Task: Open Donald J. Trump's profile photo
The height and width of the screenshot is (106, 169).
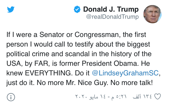Action: coord(153,14)
